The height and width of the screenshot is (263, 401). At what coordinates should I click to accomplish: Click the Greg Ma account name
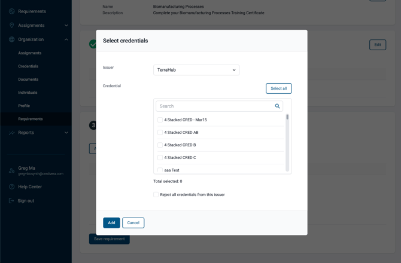tap(26, 168)
